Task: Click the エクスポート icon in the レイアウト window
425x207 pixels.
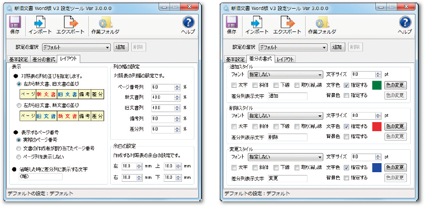Action: tap(71, 22)
